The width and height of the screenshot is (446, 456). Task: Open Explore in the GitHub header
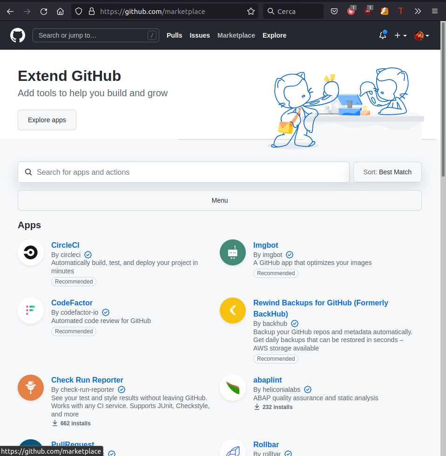274,35
